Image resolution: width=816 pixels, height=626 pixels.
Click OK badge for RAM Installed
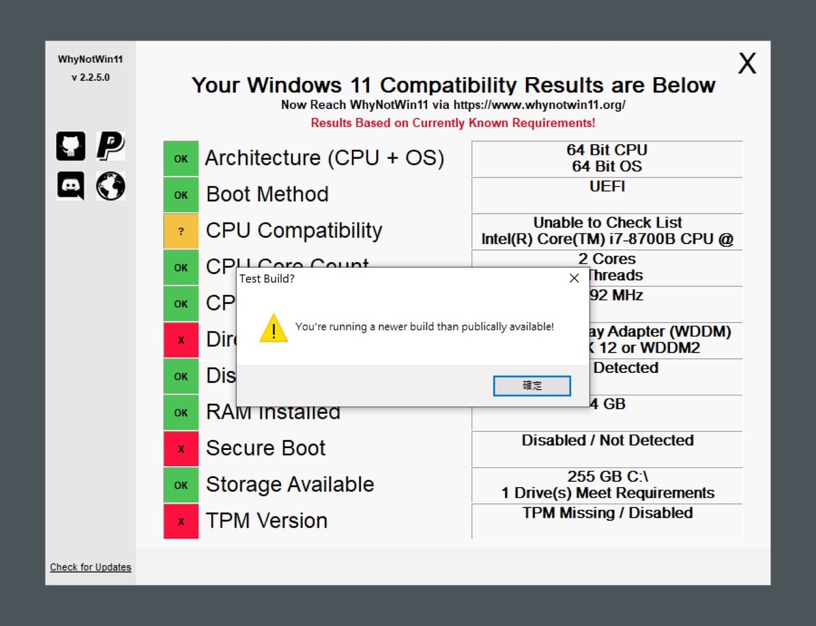click(181, 412)
